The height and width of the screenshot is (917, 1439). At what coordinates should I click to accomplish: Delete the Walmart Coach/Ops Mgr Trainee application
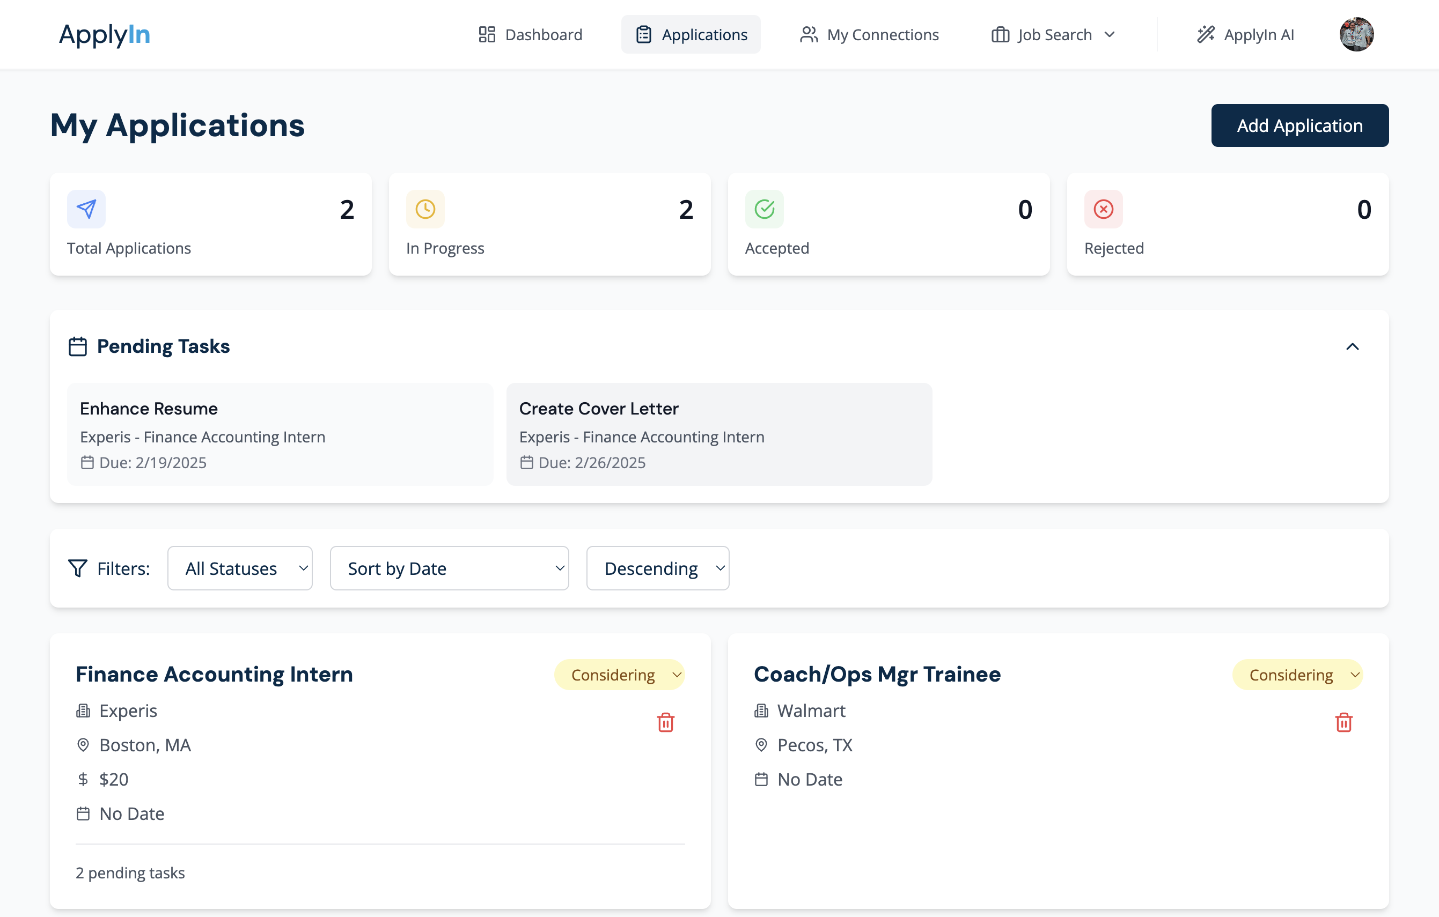(x=1343, y=722)
